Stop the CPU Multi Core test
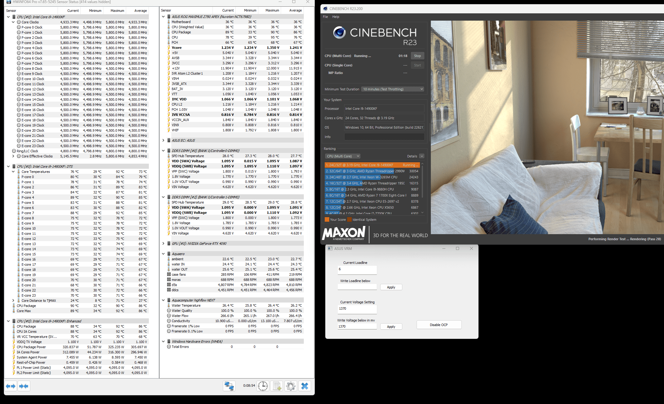 [418, 56]
